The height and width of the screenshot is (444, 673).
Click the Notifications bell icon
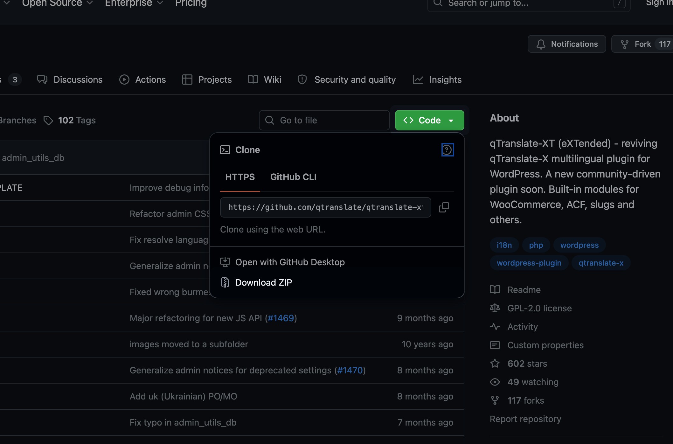coord(541,44)
